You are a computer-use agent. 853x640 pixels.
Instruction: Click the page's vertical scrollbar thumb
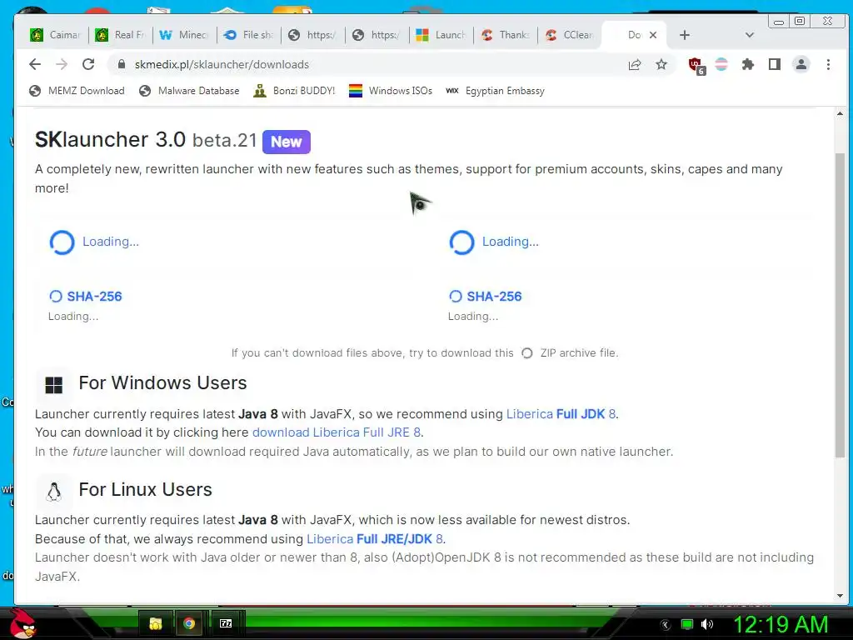pyautogui.click(x=840, y=305)
